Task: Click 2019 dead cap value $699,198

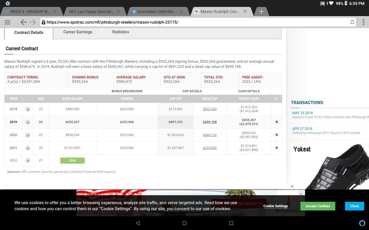Action: coord(210,122)
